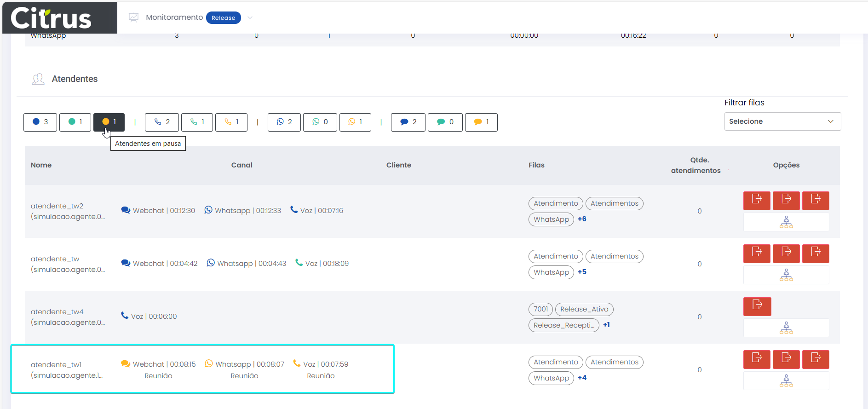Image resolution: width=868 pixels, height=409 pixels.
Task: Open the queue hierarchy icon for atendente_tw2
Action: [786, 222]
